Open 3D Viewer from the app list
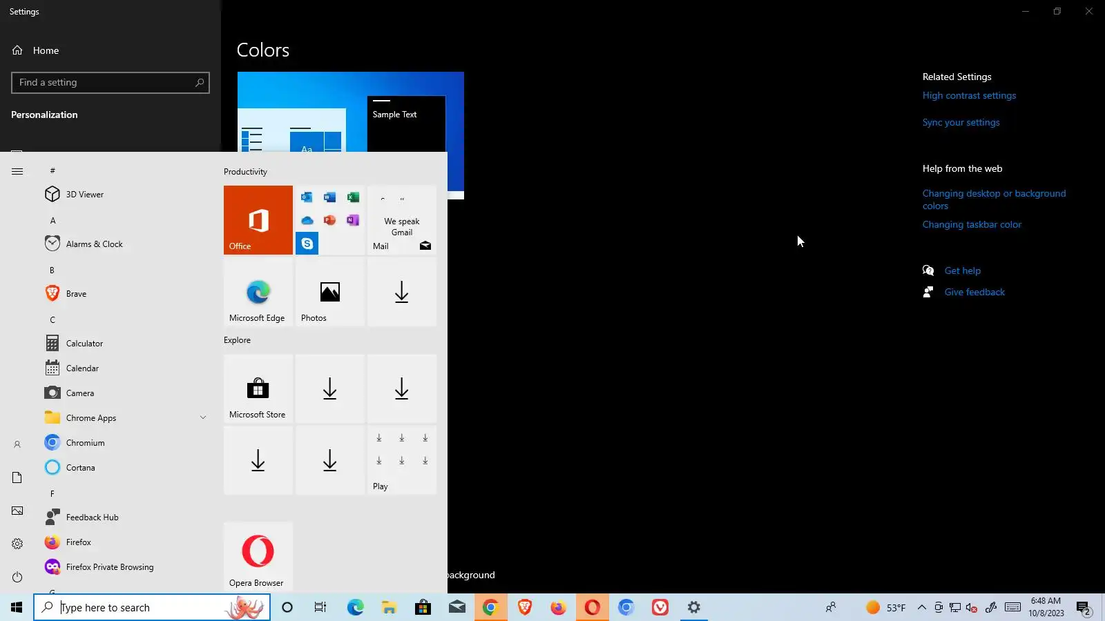1105x621 pixels. tap(124, 195)
